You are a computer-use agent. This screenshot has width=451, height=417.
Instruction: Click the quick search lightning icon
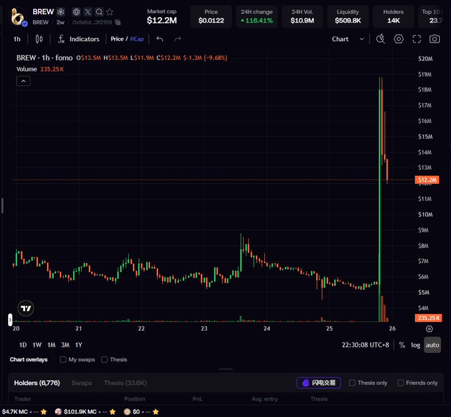(x=381, y=39)
